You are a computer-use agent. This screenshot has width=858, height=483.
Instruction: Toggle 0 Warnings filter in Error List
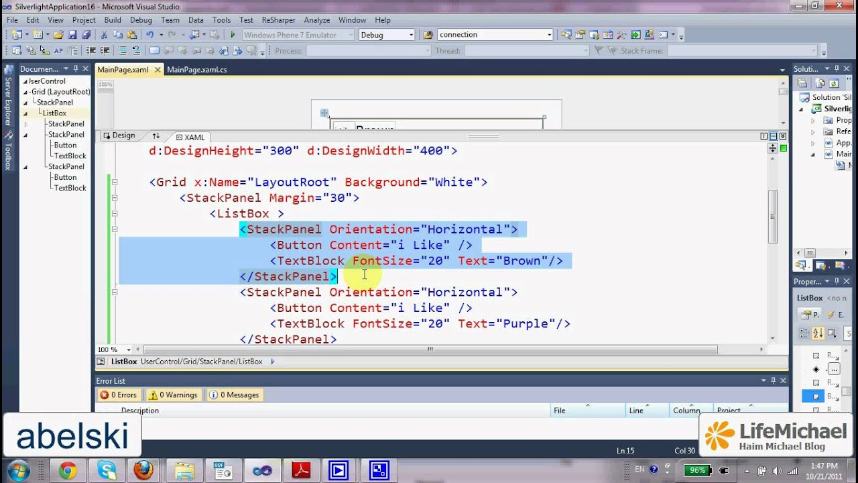click(173, 395)
